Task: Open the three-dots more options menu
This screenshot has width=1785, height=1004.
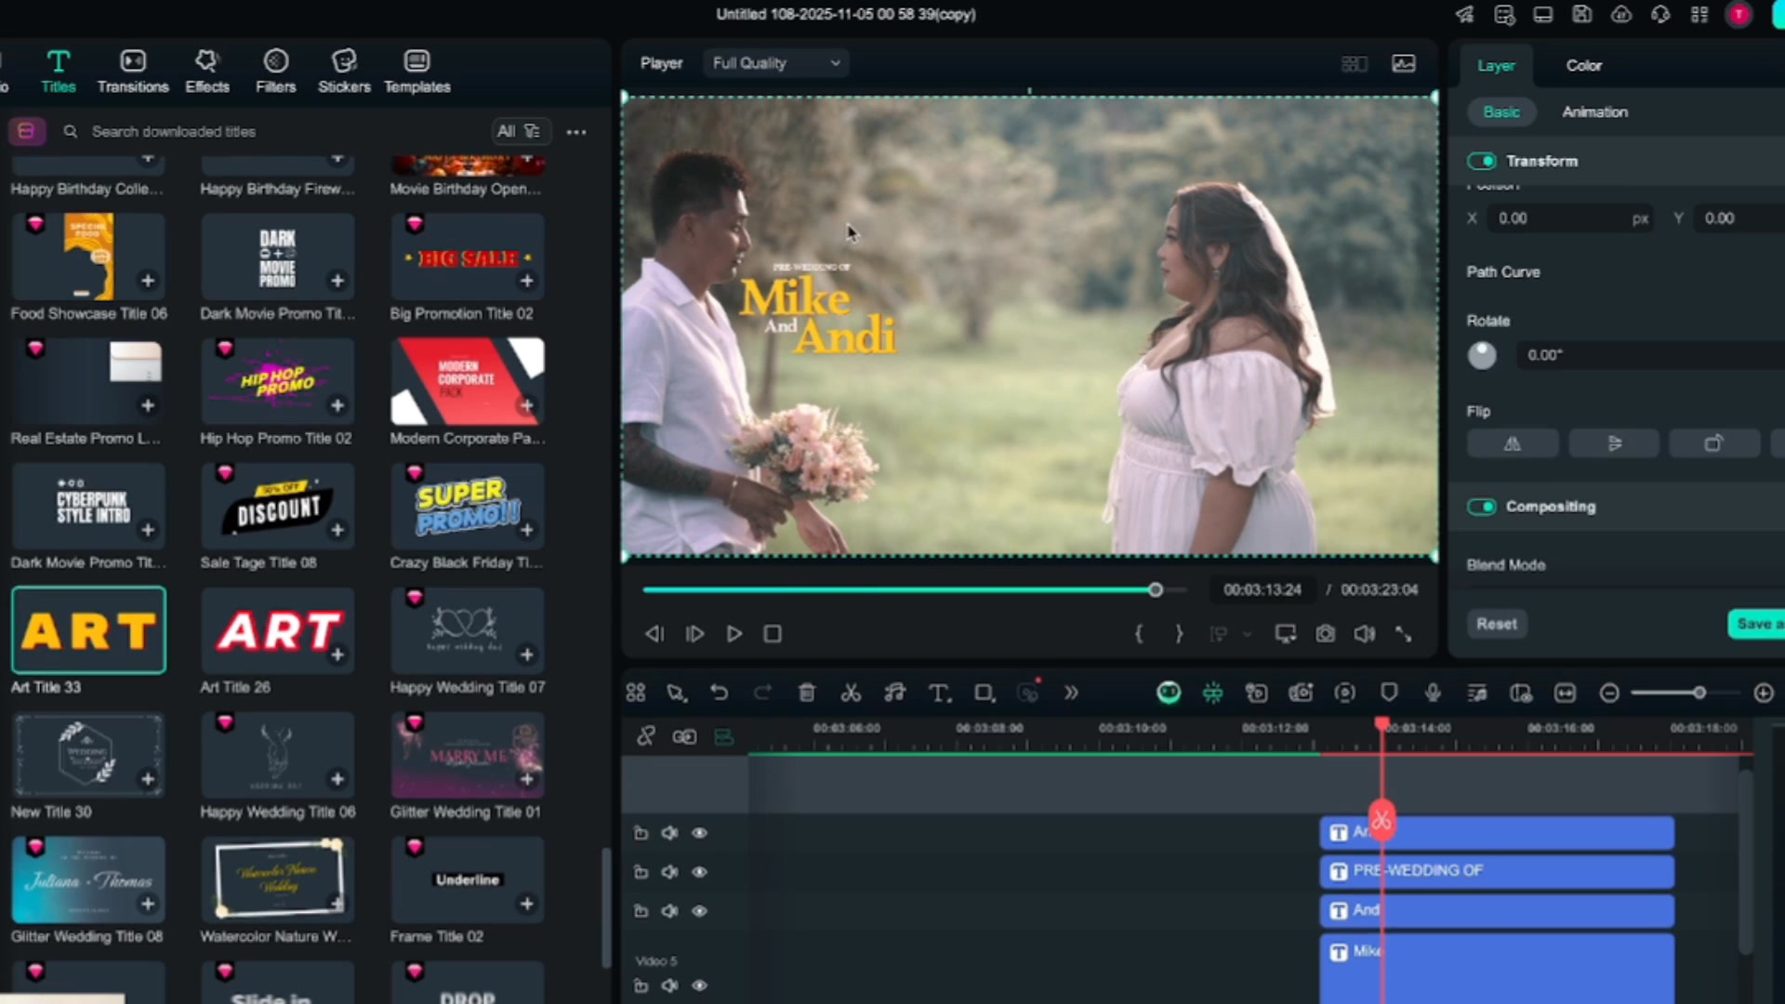Action: click(576, 132)
